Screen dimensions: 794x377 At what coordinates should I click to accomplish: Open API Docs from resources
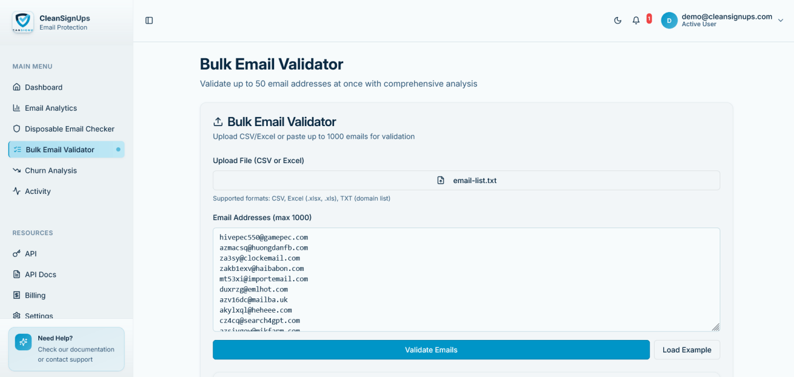coord(40,274)
